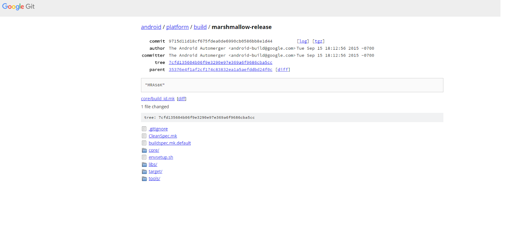Browse the core/ directory
The width and height of the screenshot is (506, 243).
[154, 150]
